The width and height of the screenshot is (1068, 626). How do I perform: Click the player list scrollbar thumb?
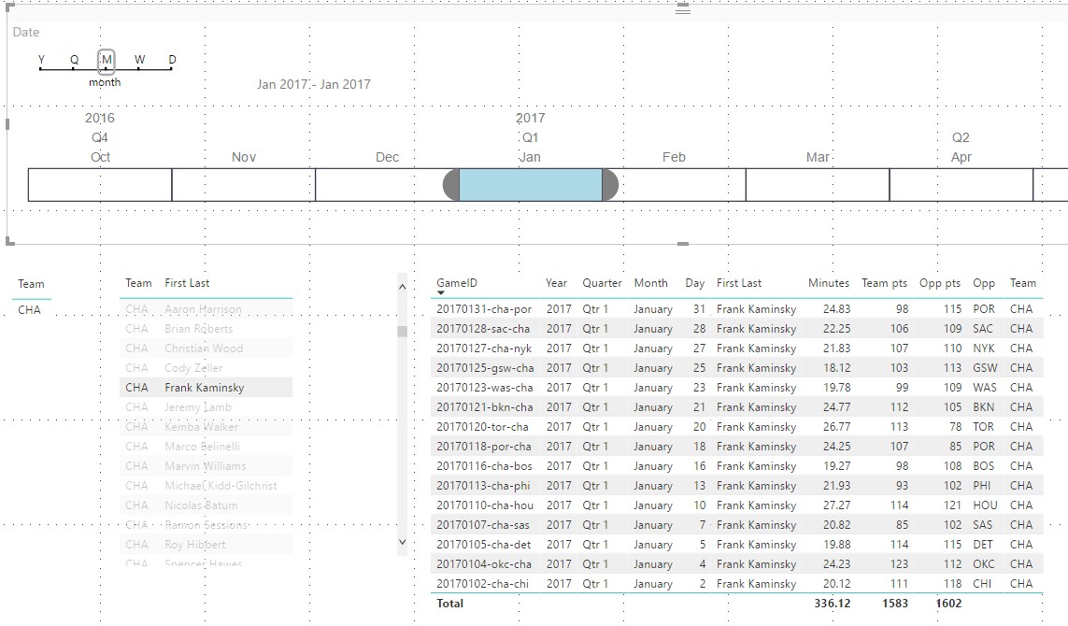tap(402, 332)
